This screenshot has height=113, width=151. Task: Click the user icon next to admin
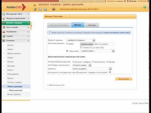coord(125,1)
